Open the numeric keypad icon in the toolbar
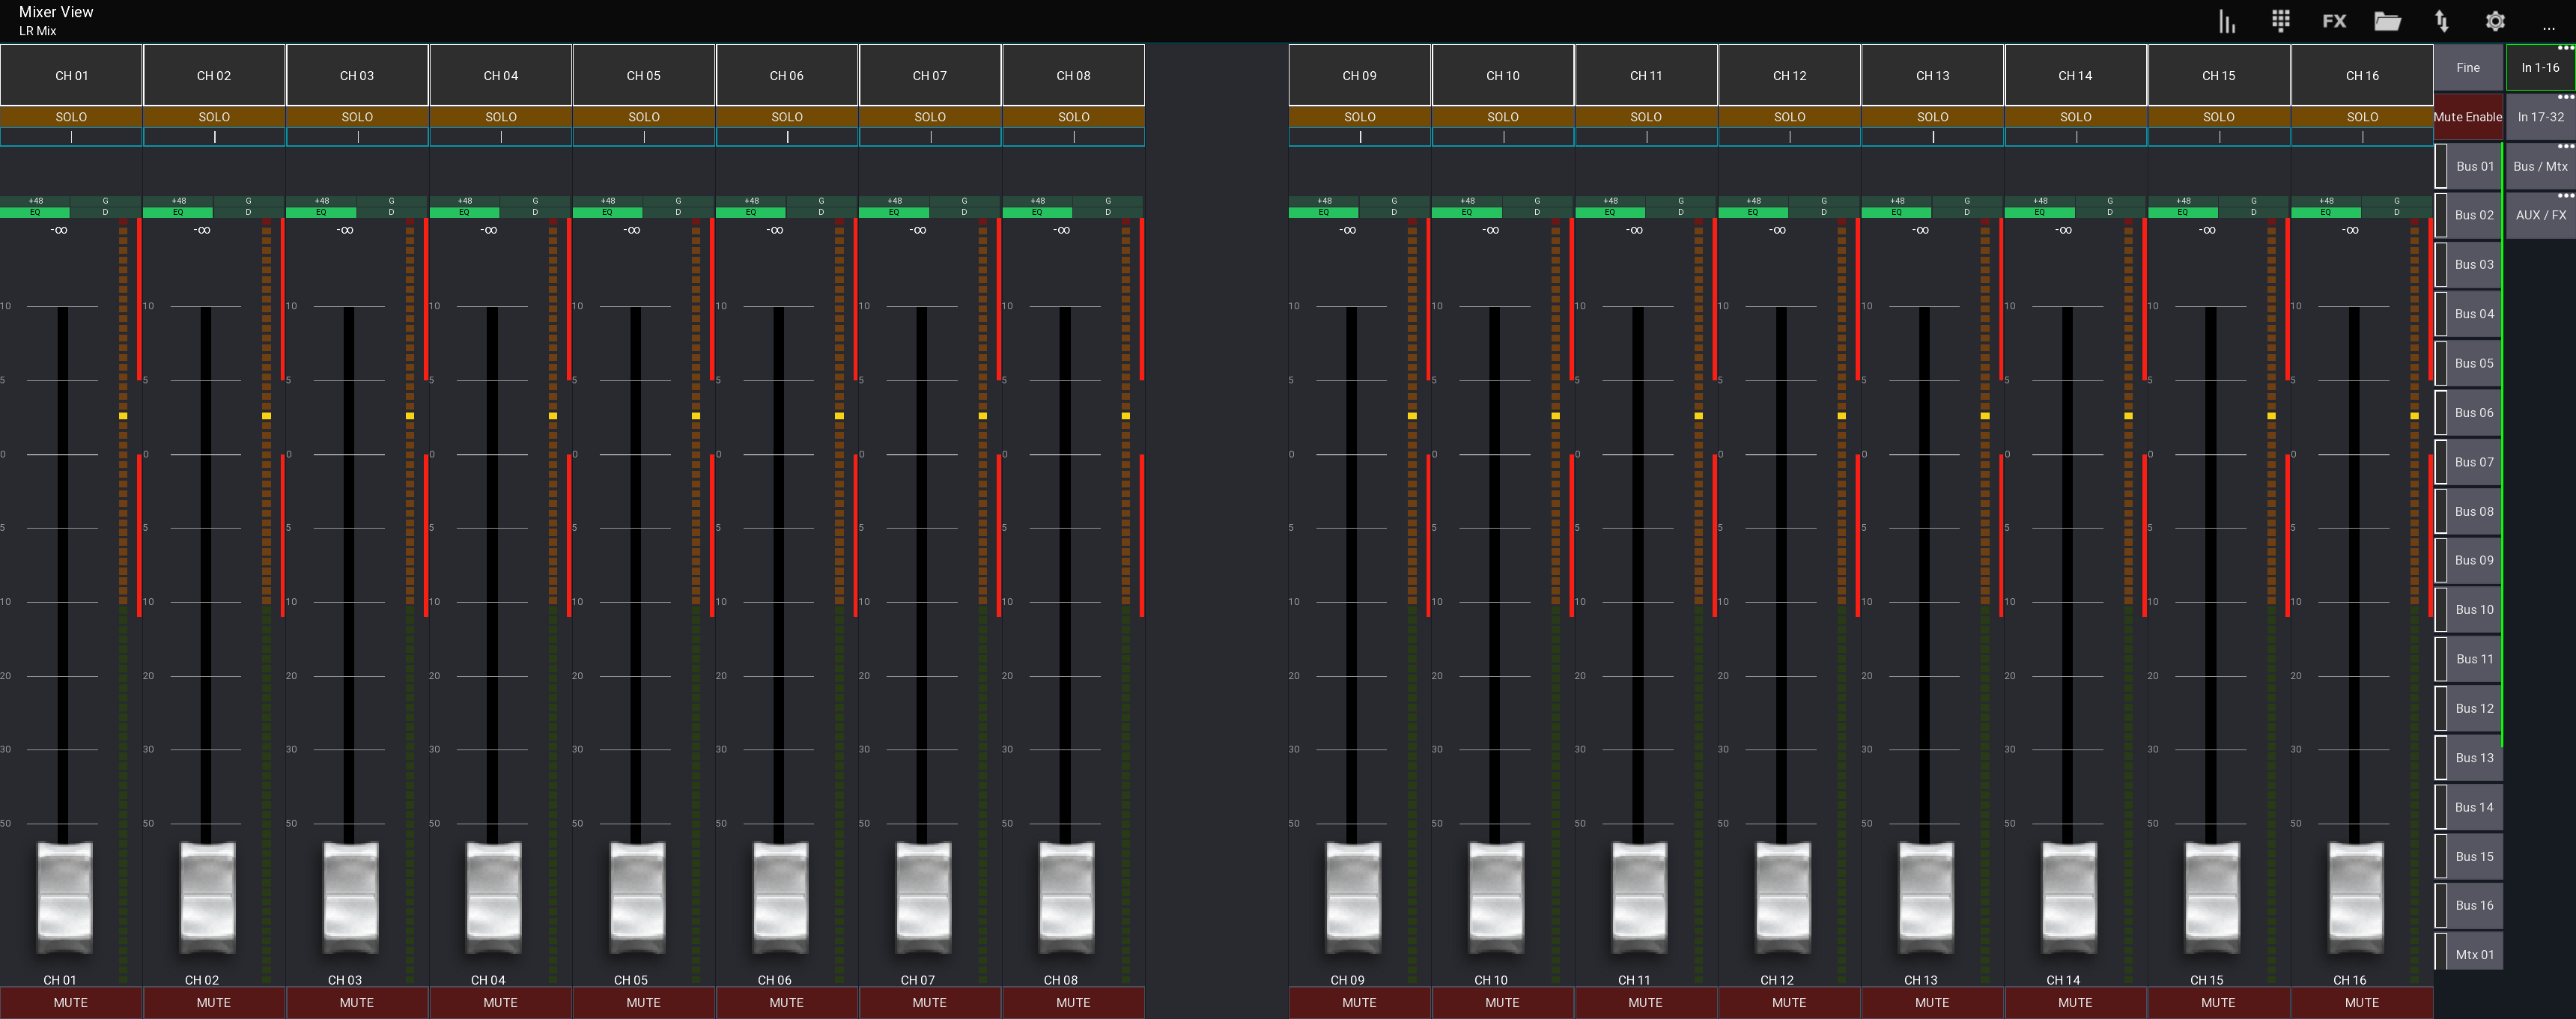This screenshot has width=2576, height=1019. [2280, 20]
